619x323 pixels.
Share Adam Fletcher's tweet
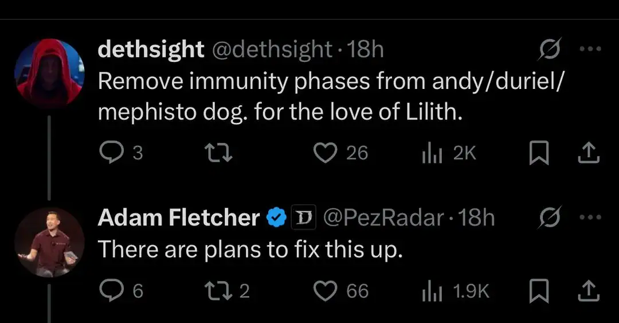(x=589, y=291)
